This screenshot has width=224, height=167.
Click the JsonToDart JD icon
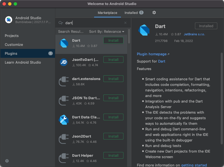[64, 62]
